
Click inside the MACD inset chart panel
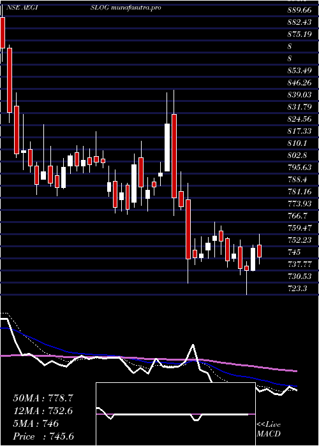coord(175,414)
